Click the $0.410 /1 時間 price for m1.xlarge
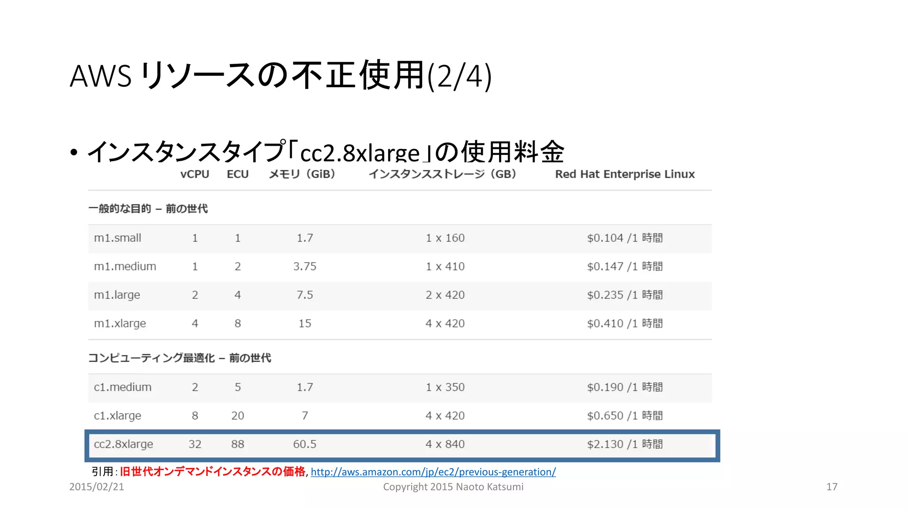The width and height of the screenshot is (907, 510). [x=625, y=324]
